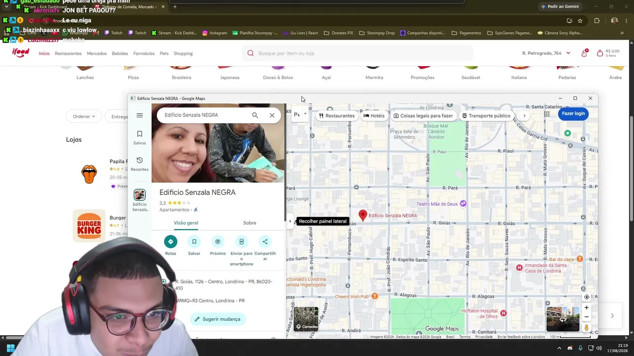
Task: Click the Windows Start button
Action: (x=10, y=348)
